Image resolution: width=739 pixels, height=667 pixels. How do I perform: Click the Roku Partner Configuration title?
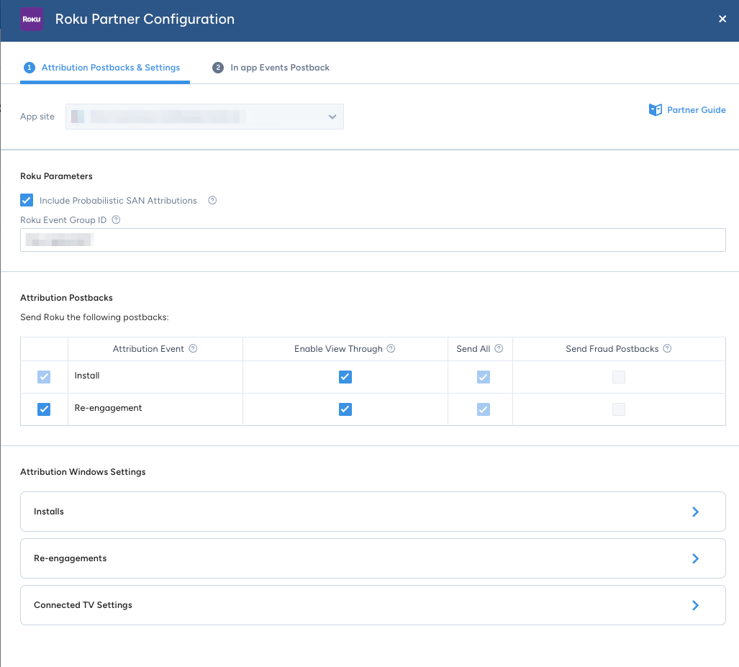click(x=145, y=19)
